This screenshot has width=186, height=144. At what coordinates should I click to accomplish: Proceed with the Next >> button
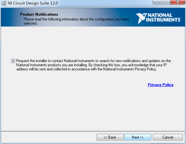coord(138,137)
